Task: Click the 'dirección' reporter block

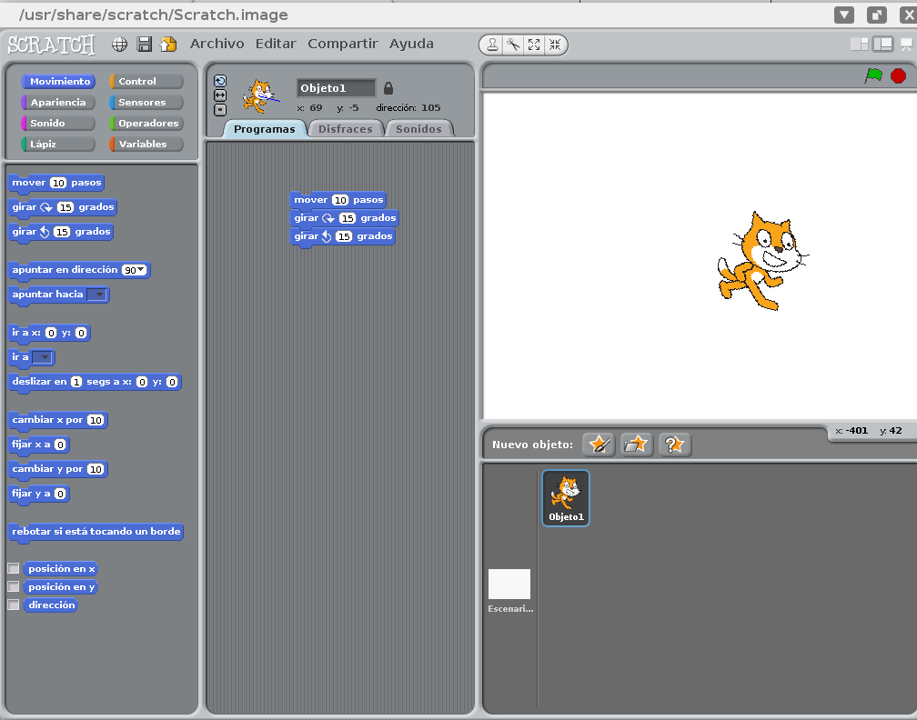Action: click(x=51, y=605)
